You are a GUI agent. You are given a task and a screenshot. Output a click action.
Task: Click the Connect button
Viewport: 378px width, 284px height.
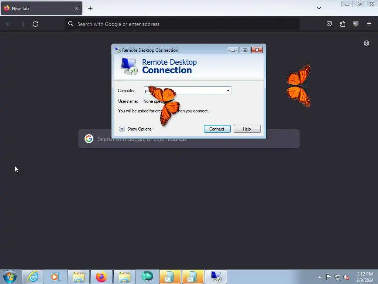(x=217, y=129)
